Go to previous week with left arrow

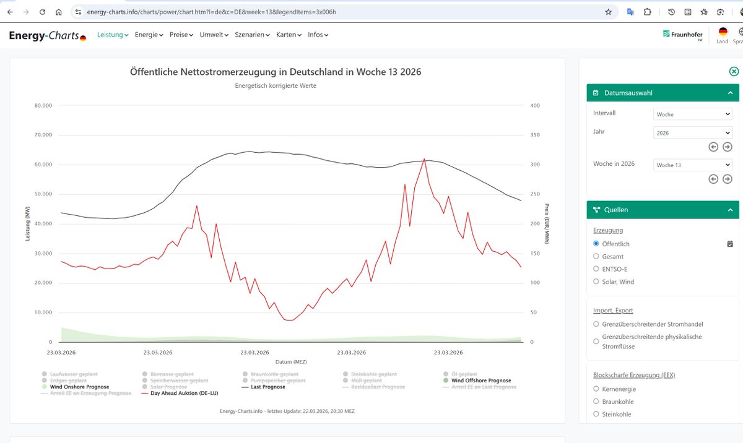pyautogui.click(x=713, y=179)
